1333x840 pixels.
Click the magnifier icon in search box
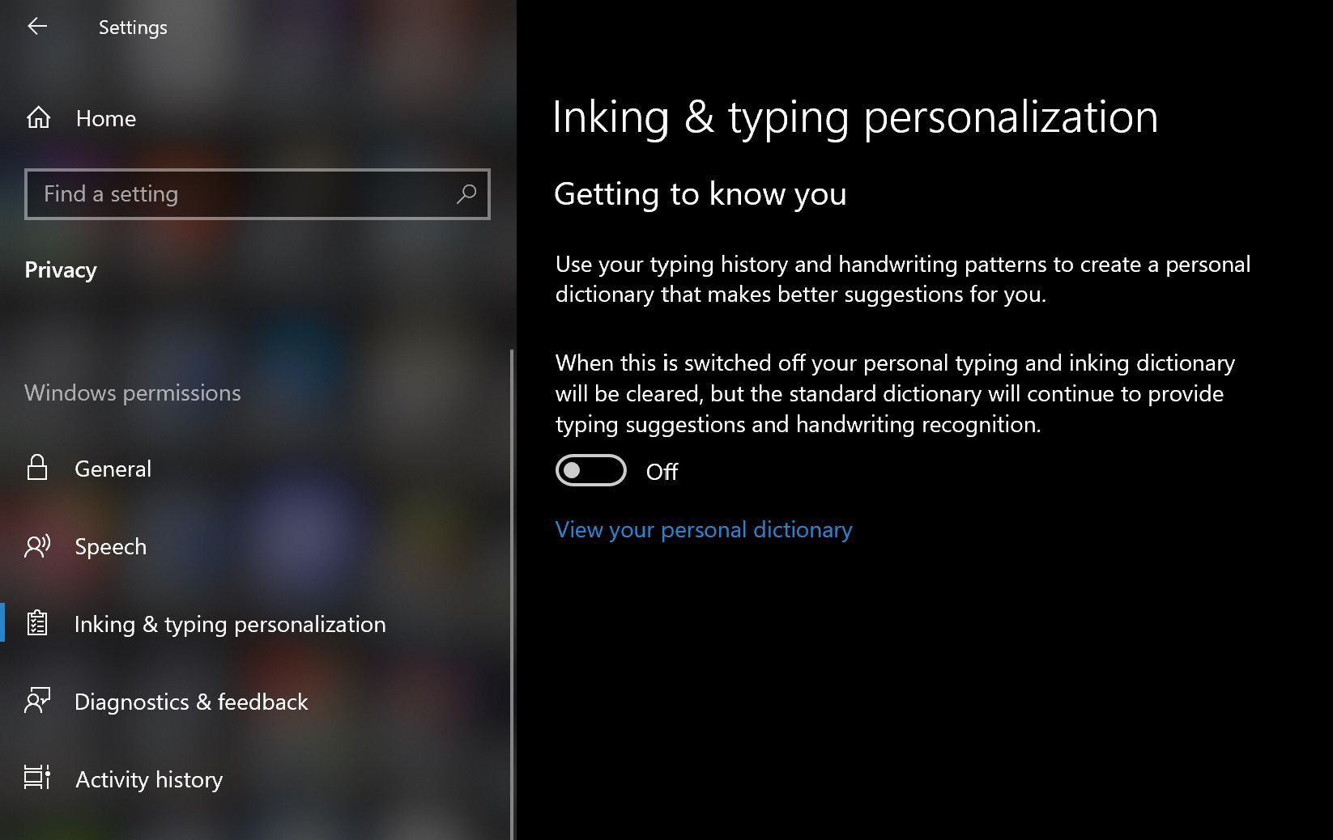pyautogui.click(x=466, y=194)
